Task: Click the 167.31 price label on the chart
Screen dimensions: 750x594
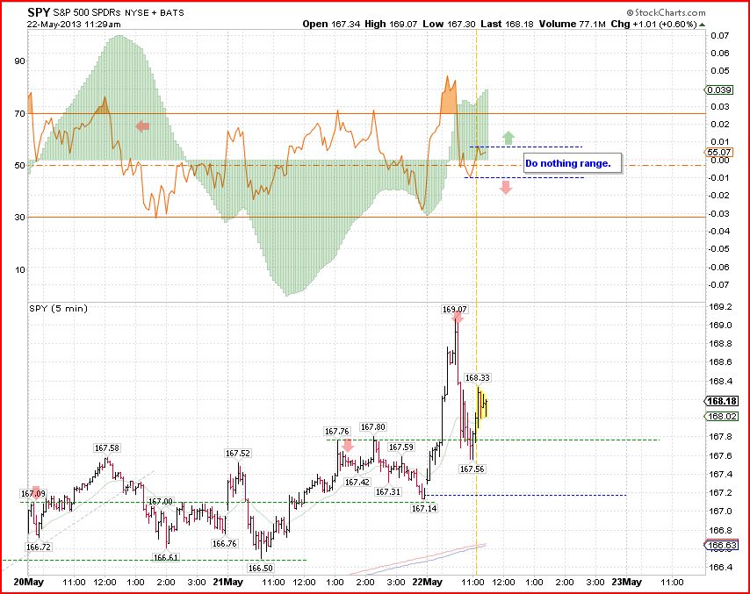Action: (388, 491)
